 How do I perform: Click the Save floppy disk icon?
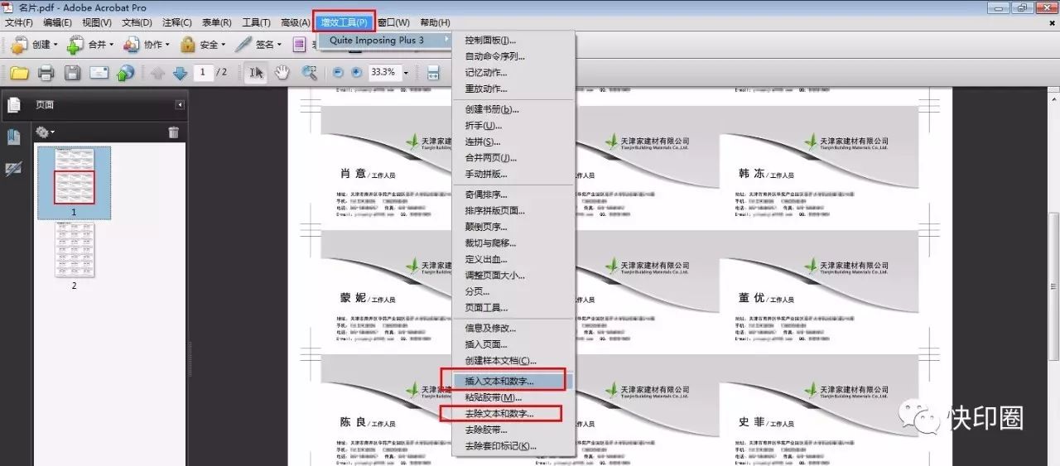click(x=72, y=73)
